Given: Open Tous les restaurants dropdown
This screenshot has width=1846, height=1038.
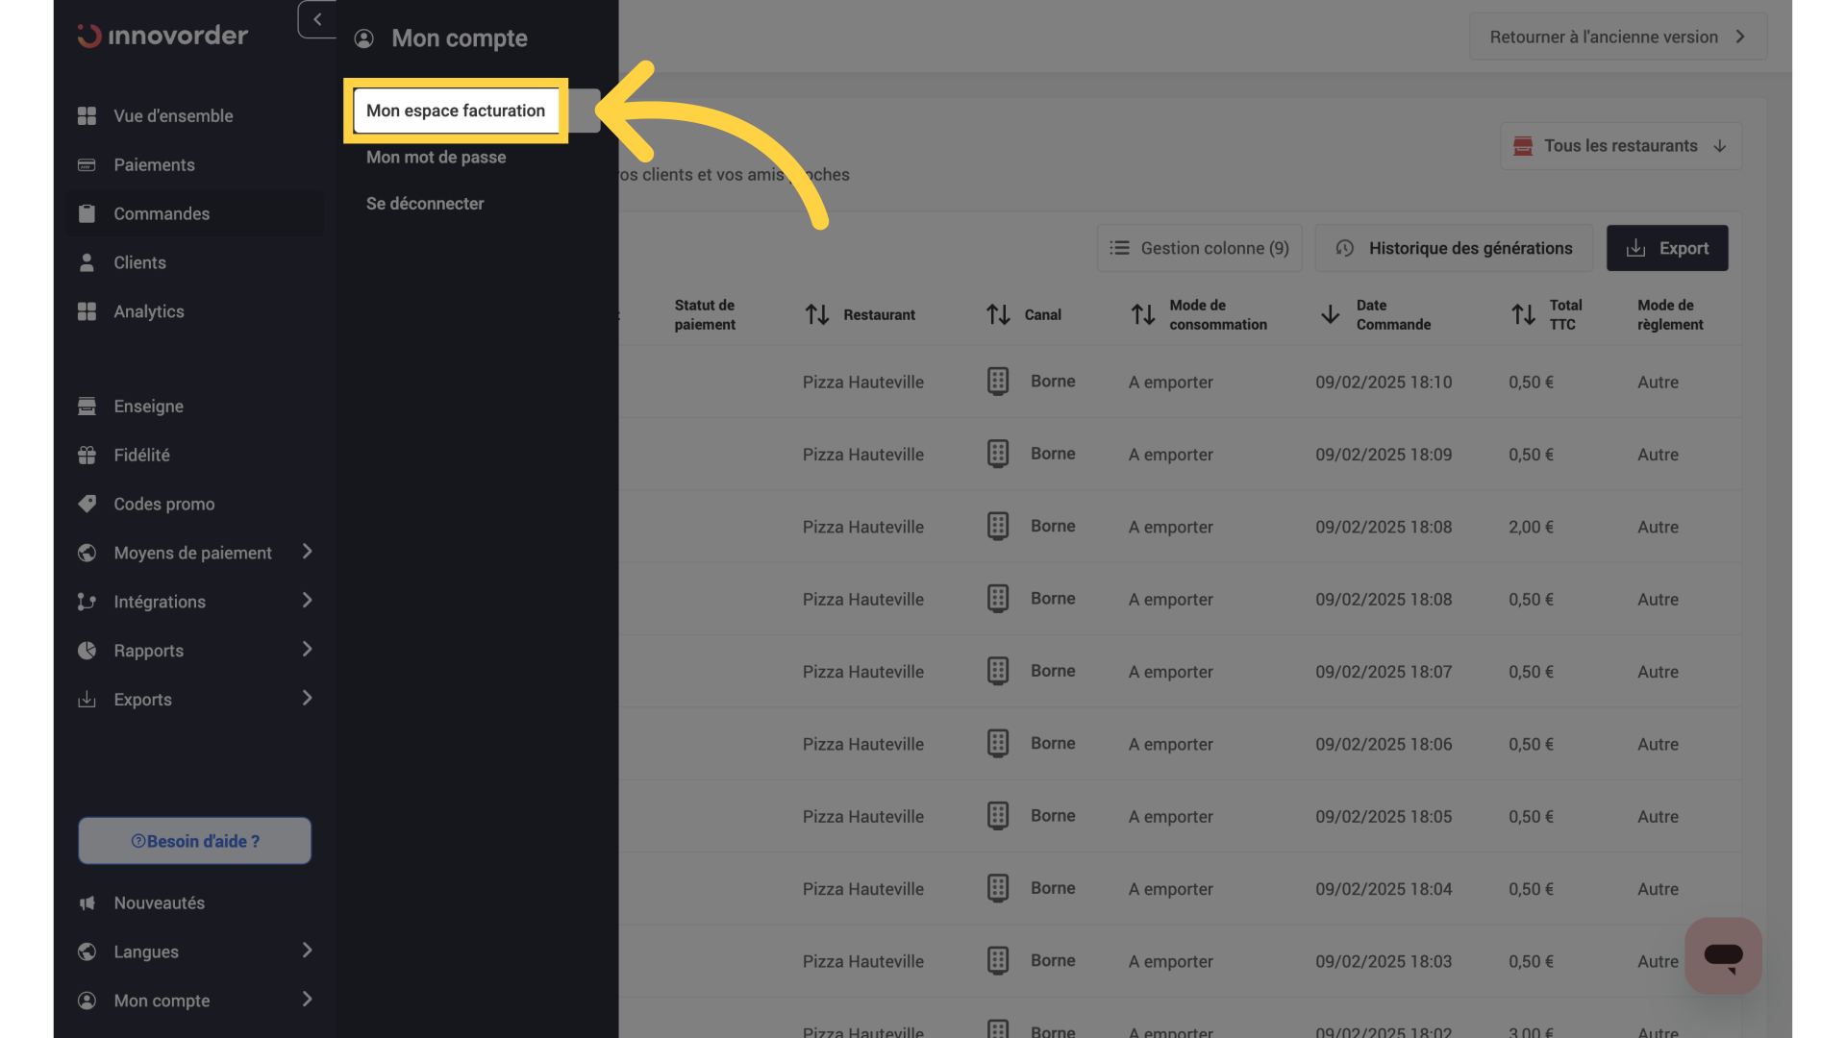Looking at the screenshot, I should (1621, 146).
